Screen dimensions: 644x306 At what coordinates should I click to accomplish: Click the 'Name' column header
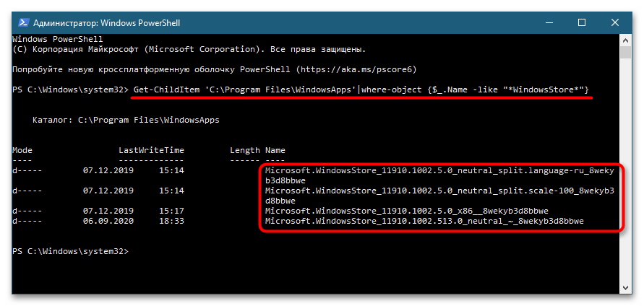pyautogui.click(x=275, y=150)
